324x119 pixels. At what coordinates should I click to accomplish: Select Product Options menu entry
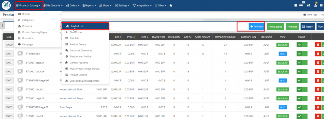(x=85, y=75)
